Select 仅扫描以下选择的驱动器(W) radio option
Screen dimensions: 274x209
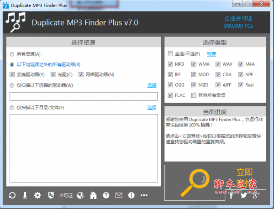pyautogui.click(x=12, y=85)
